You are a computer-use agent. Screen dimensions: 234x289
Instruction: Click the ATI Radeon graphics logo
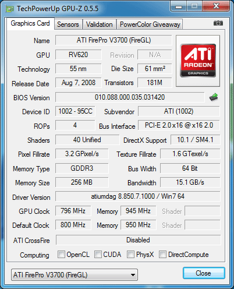[x=198, y=61]
